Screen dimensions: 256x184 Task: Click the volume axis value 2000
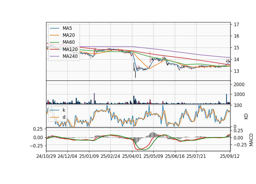click(x=239, y=85)
